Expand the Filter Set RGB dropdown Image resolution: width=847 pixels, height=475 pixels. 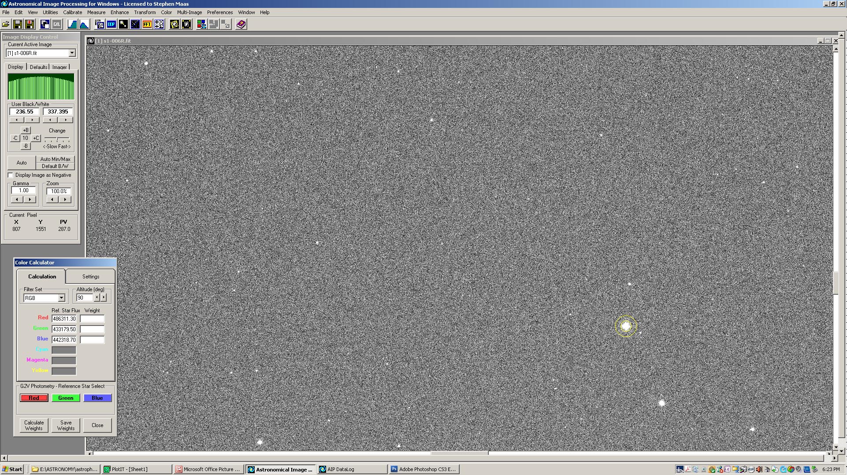[61, 298]
